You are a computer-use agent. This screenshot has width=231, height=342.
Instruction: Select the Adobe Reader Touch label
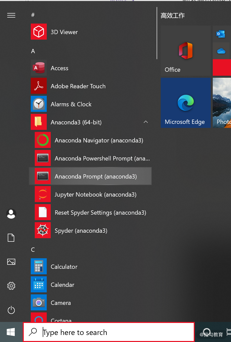tap(78, 86)
